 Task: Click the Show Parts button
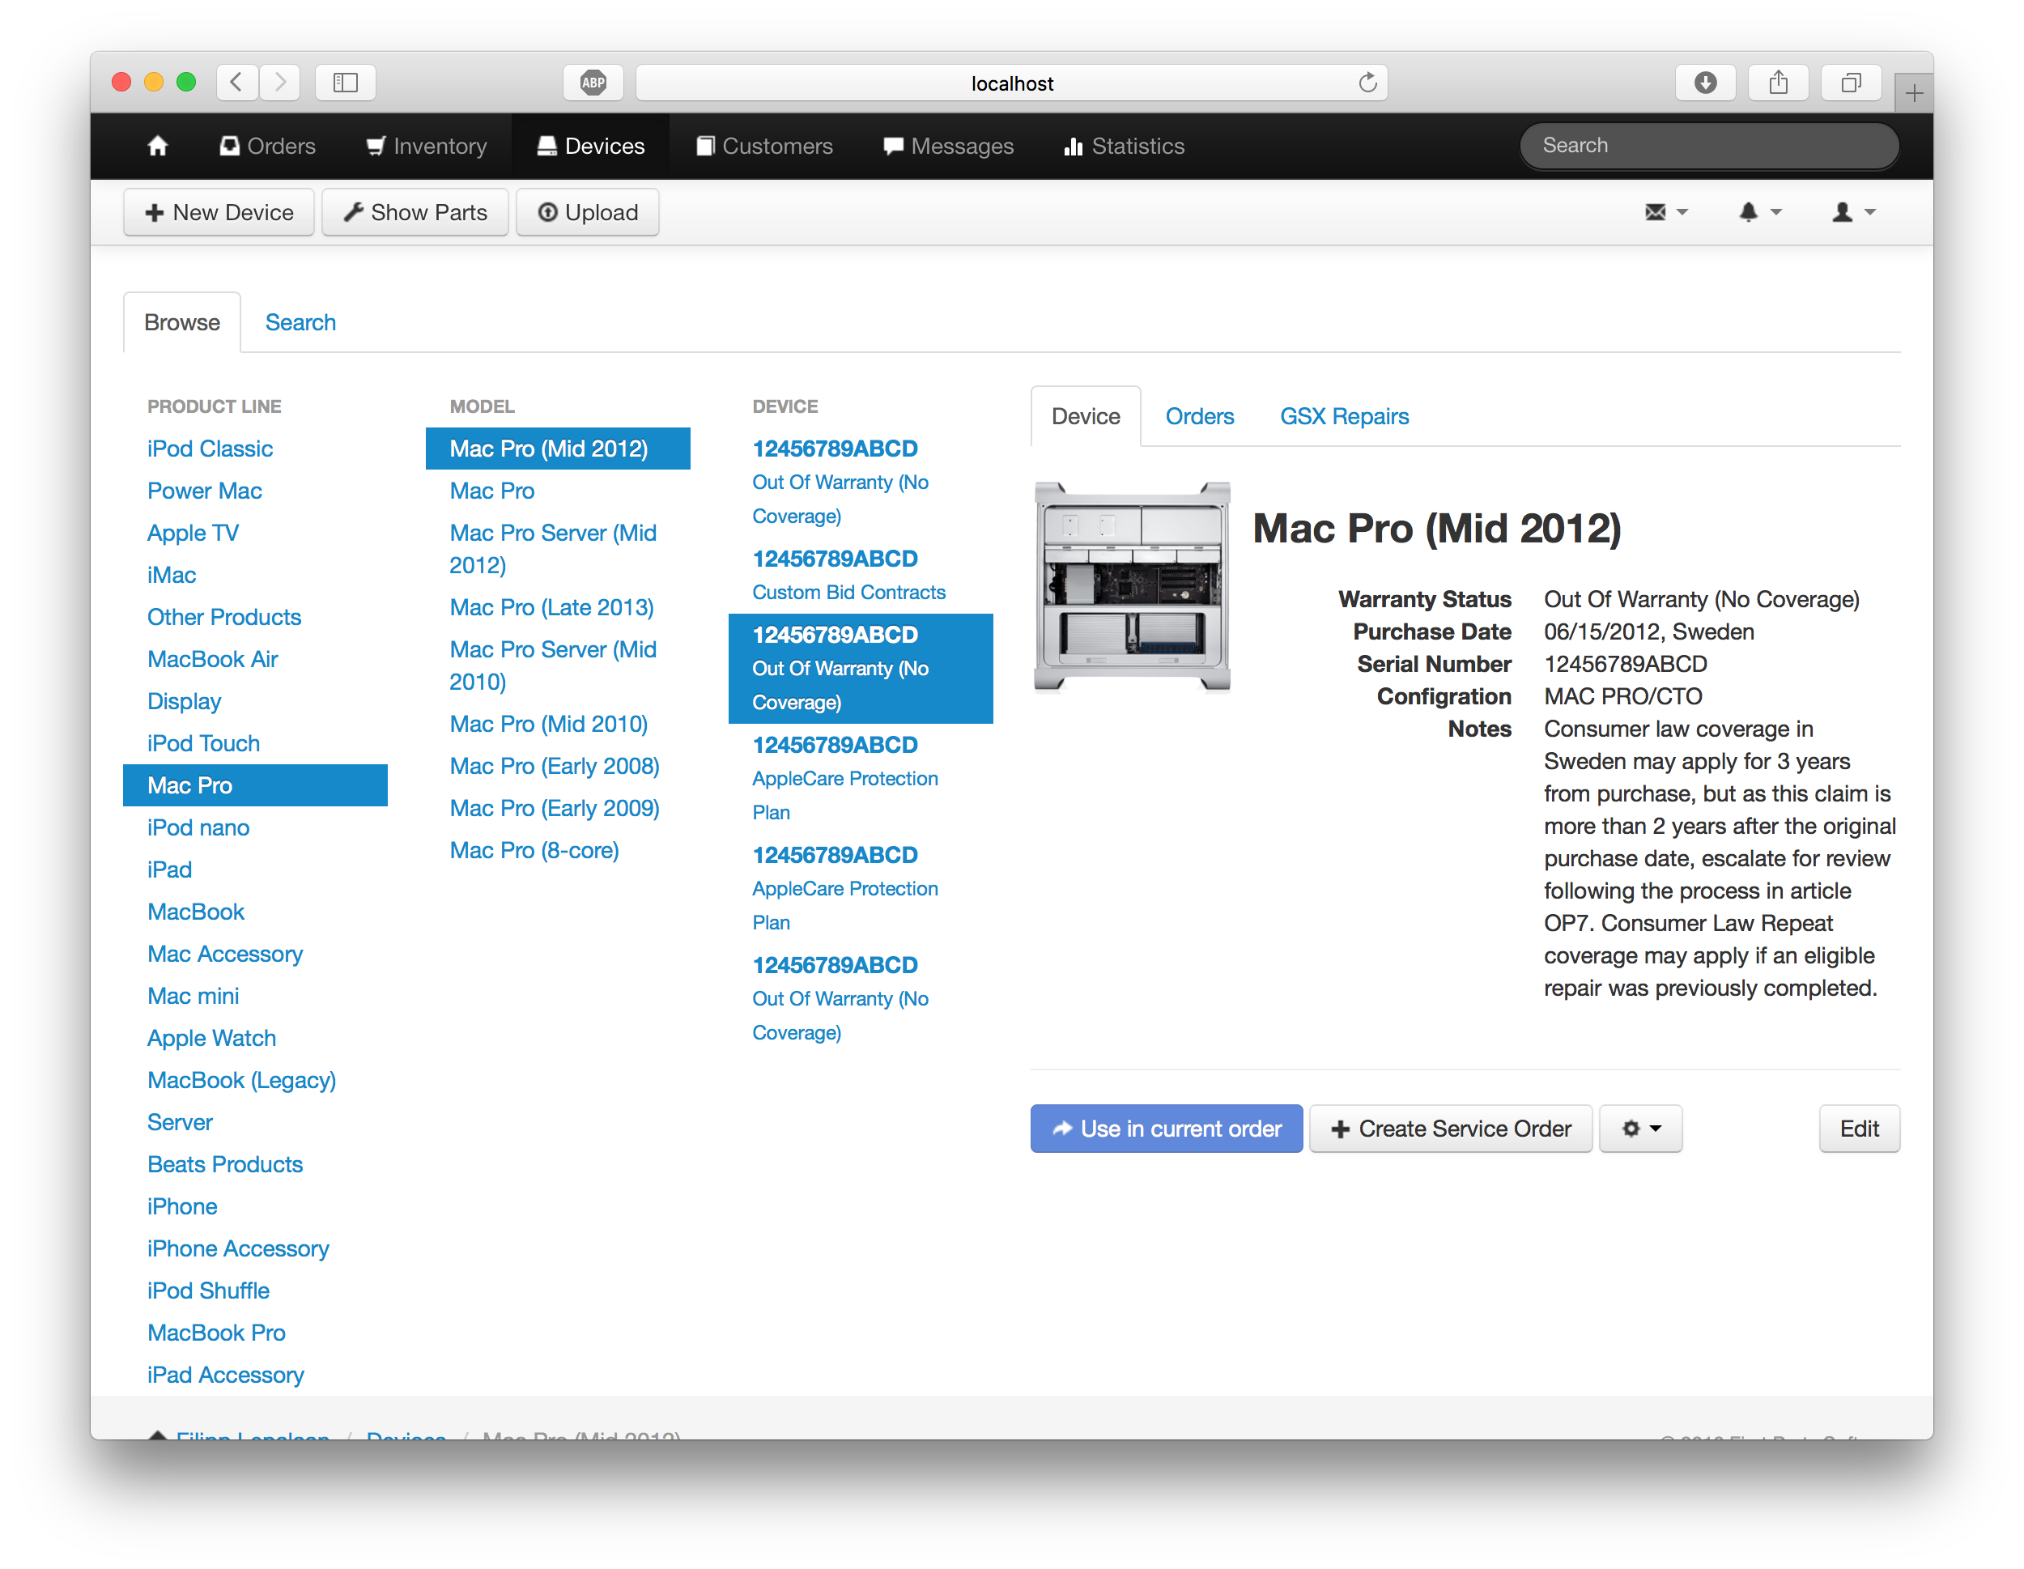[415, 212]
